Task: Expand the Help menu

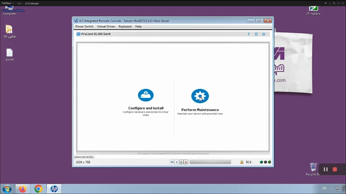Action: pos(138,26)
